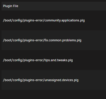106x99 pixels.
Task: Select the community.applications.plg file path
Action: point(44,20)
